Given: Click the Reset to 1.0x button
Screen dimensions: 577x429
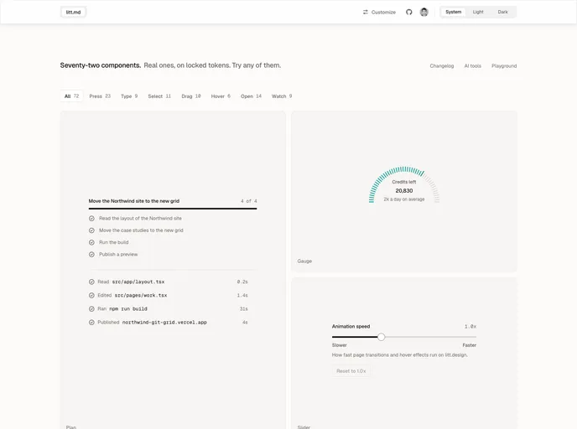Looking at the screenshot, I should click(351, 371).
